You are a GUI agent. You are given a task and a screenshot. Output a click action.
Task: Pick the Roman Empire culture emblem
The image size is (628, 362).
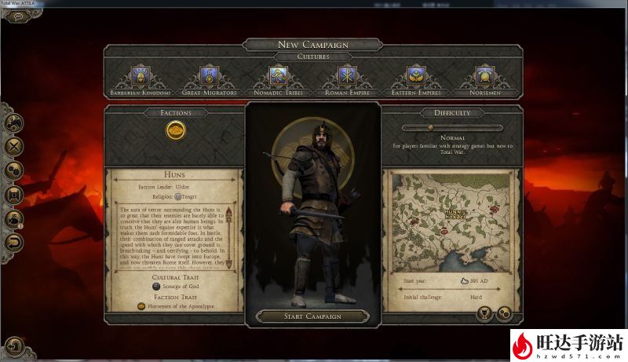[347, 76]
